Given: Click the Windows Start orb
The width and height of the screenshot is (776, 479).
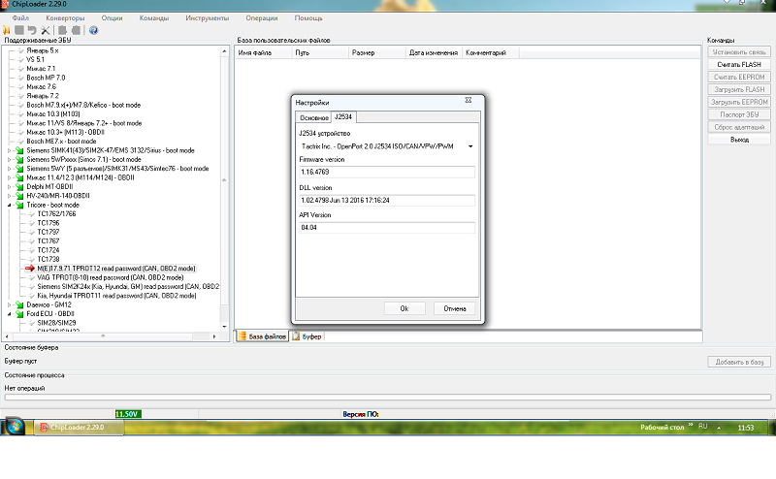Looking at the screenshot, I should pyautogui.click(x=16, y=427).
